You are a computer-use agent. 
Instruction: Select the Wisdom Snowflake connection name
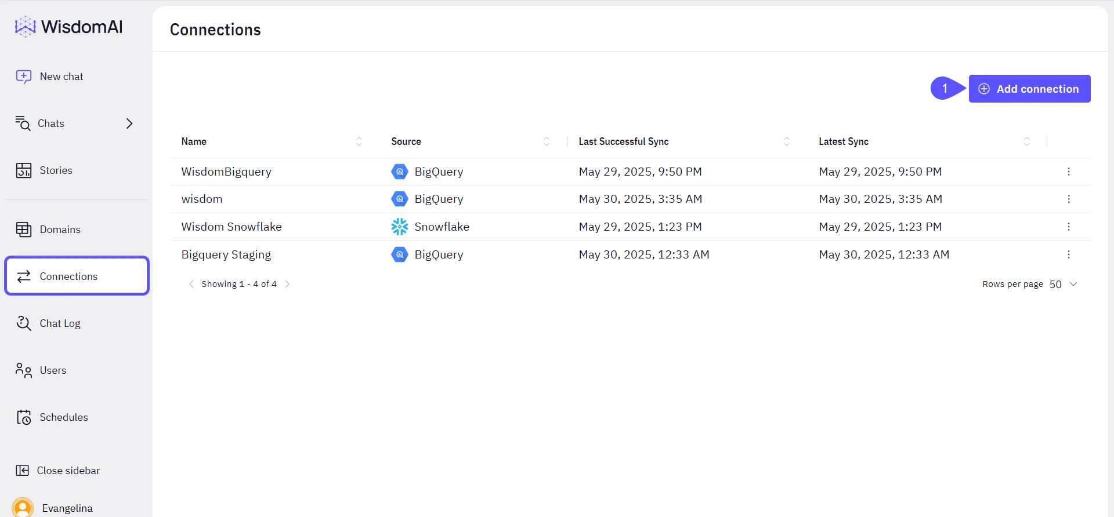(x=232, y=227)
